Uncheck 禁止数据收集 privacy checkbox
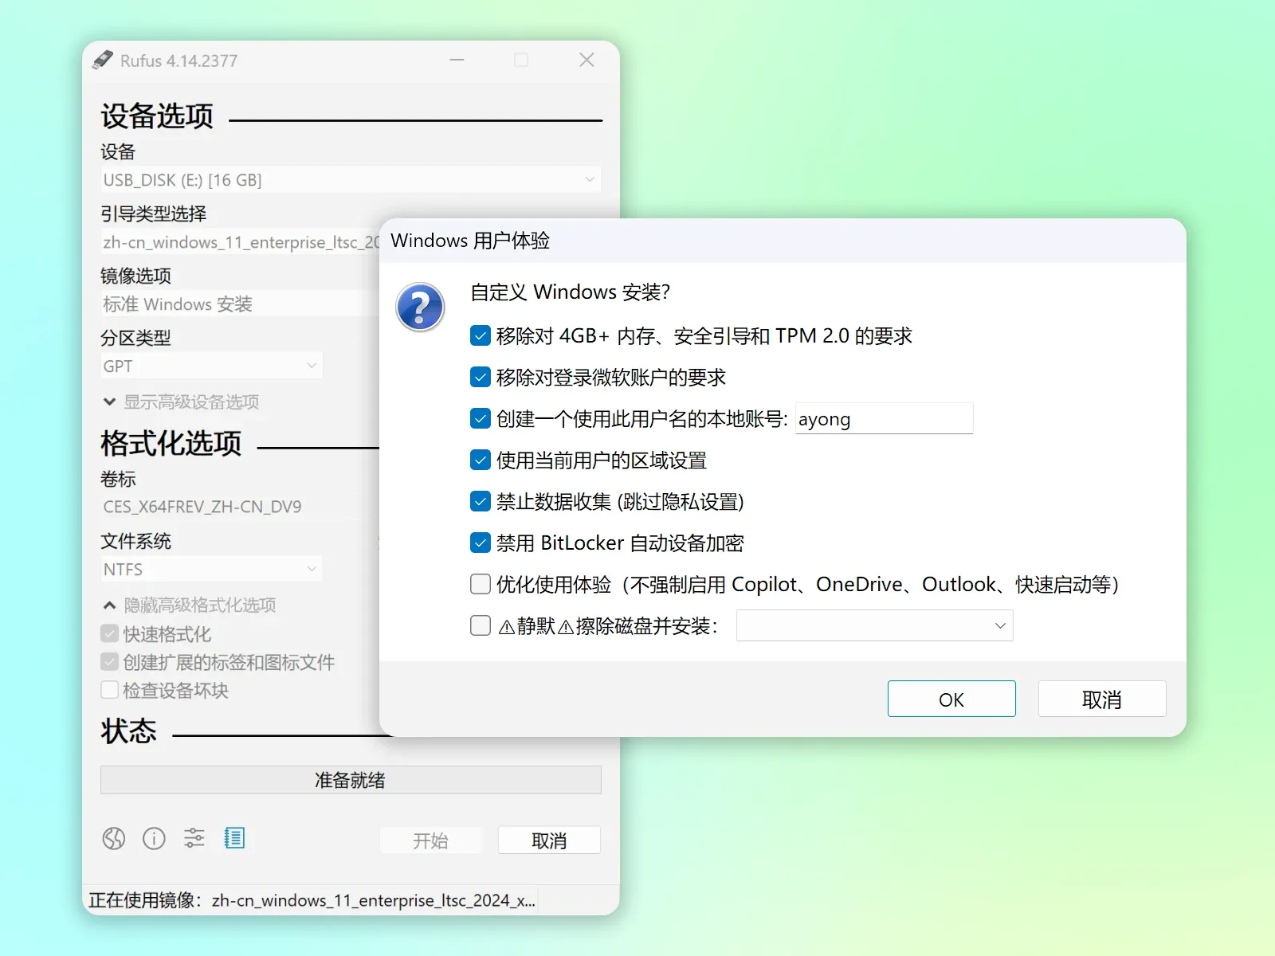 point(481,502)
